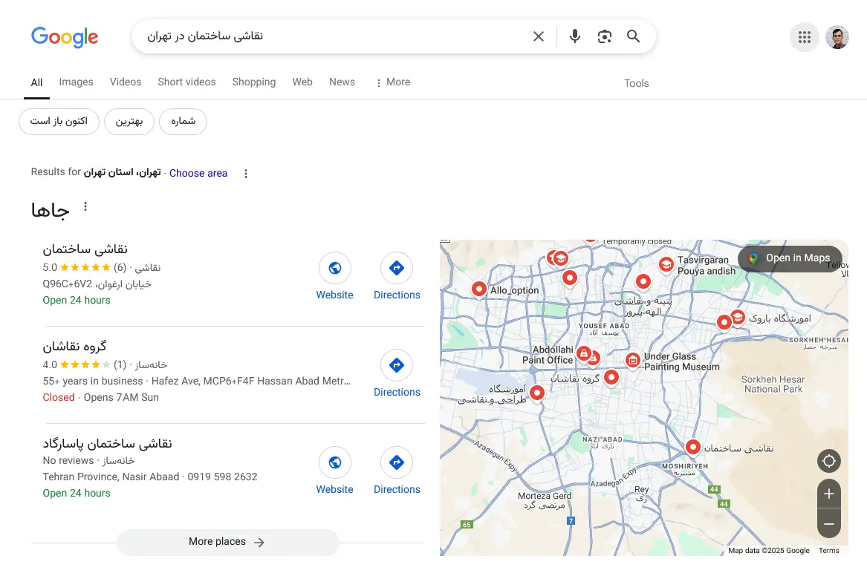Open the گروه نقاشان listing title
This screenshot has height=576, width=867.
74,346
